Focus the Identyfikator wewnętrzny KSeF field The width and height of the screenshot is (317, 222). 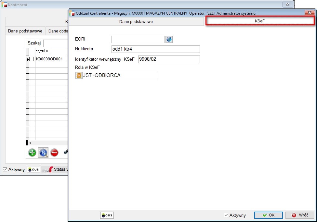click(x=169, y=59)
